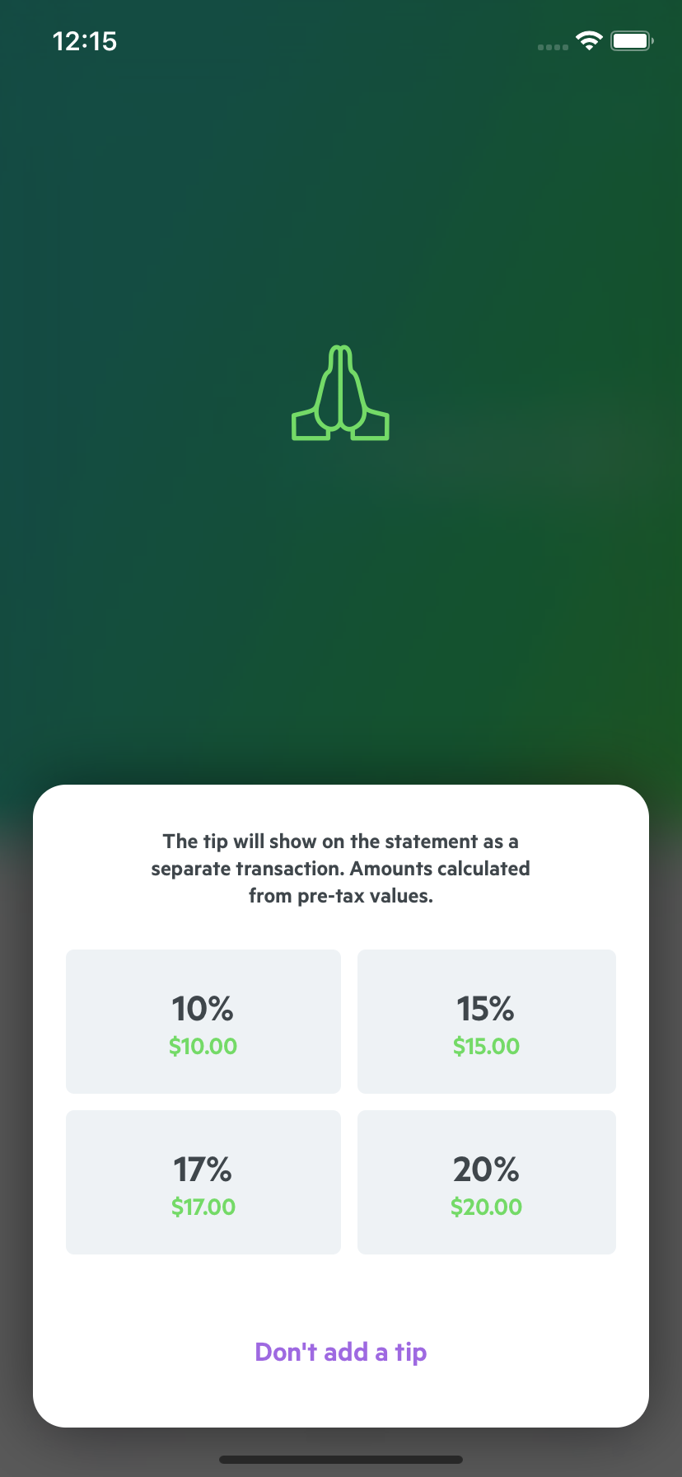Pick the 17% tip tile
The image size is (682, 1477).
[x=203, y=1182]
